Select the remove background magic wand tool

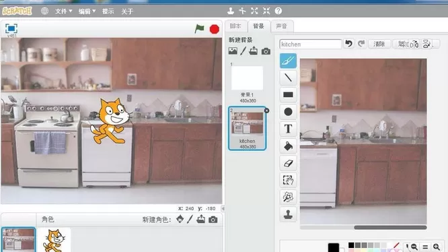(x=288, y=197)
